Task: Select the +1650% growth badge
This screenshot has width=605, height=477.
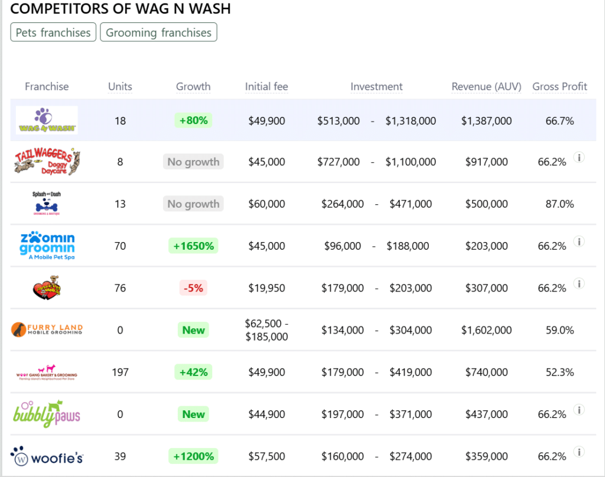Action: pos(193,246)
